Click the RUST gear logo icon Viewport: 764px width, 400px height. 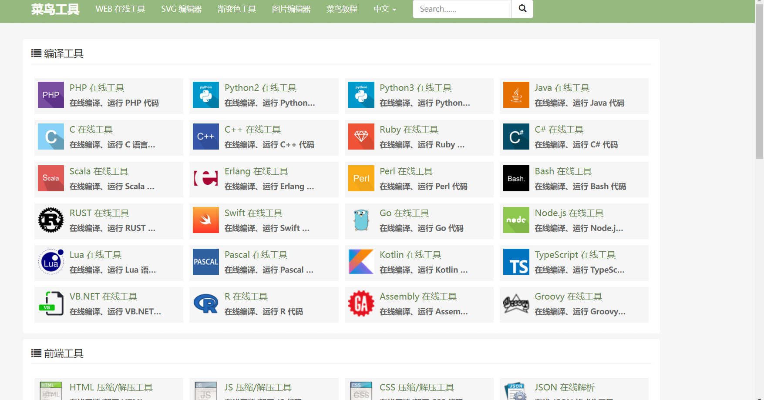click(x=51, y=220)
